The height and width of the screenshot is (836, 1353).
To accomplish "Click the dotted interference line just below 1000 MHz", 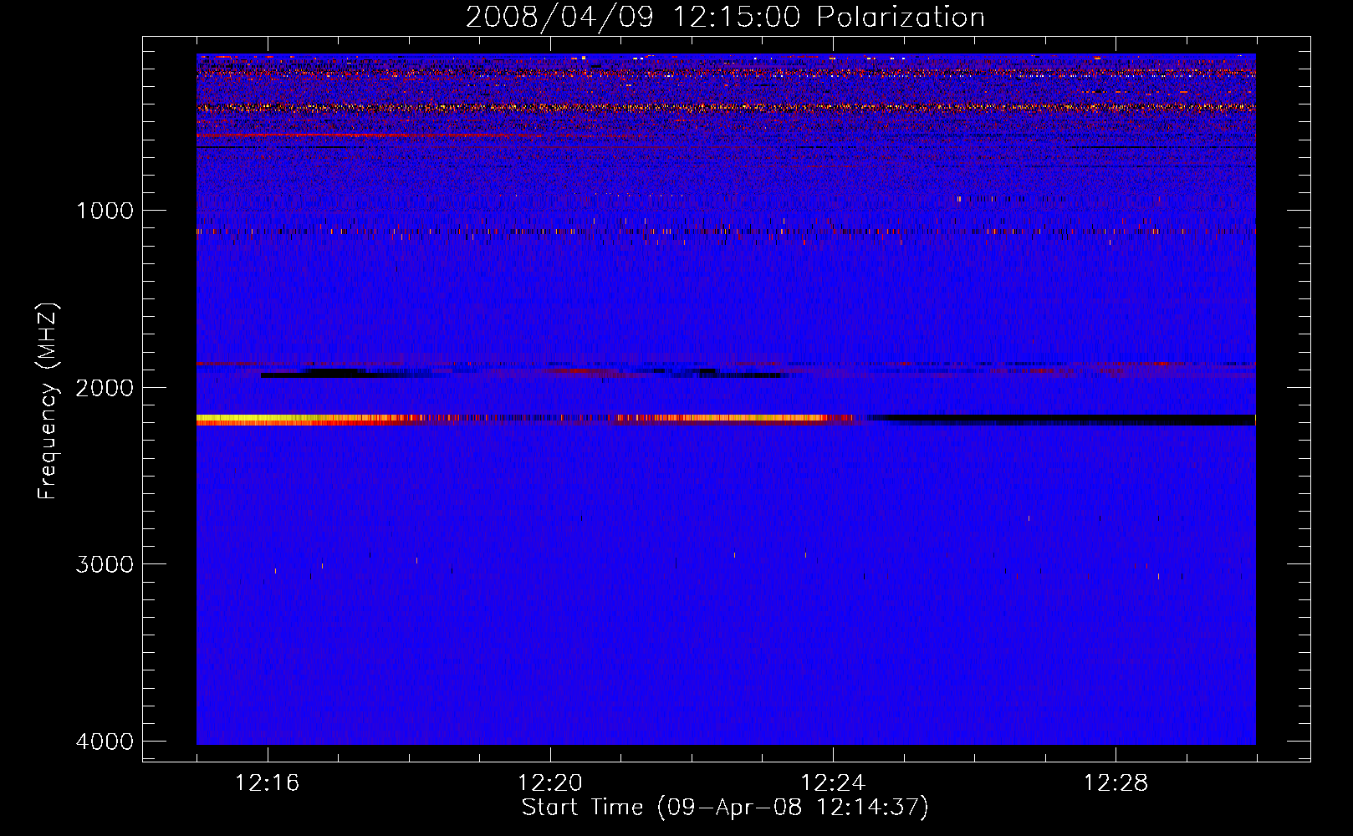I will 585,231.
